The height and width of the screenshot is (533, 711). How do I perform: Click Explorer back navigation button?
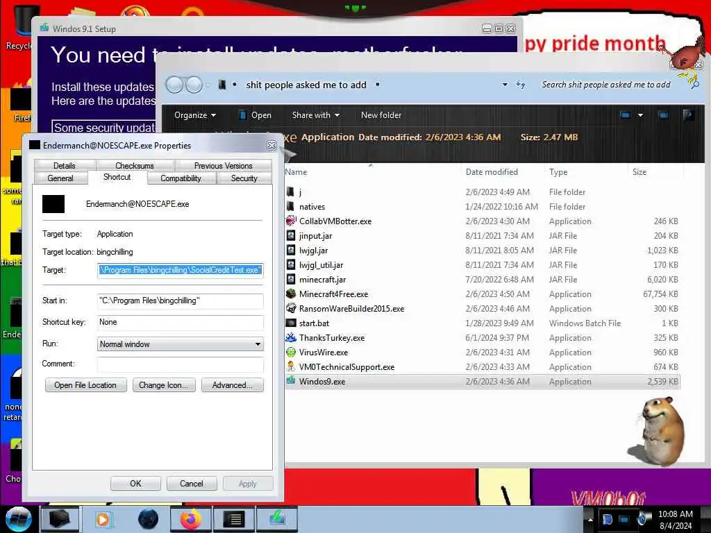(x=174, y=85)
